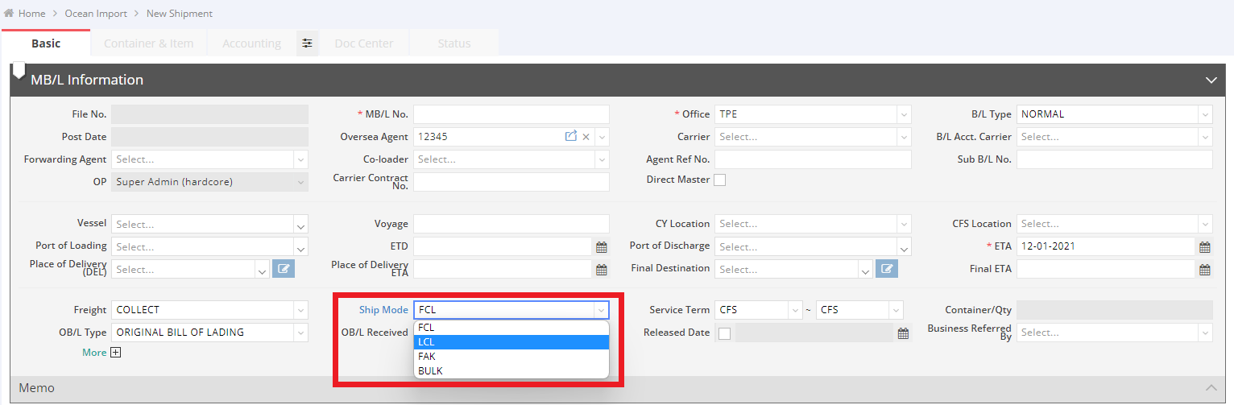Image resolution: width=1234 pixels, height=405 pixels.
Task: Open the tab settings sliders icon
Action: [307, 43]
